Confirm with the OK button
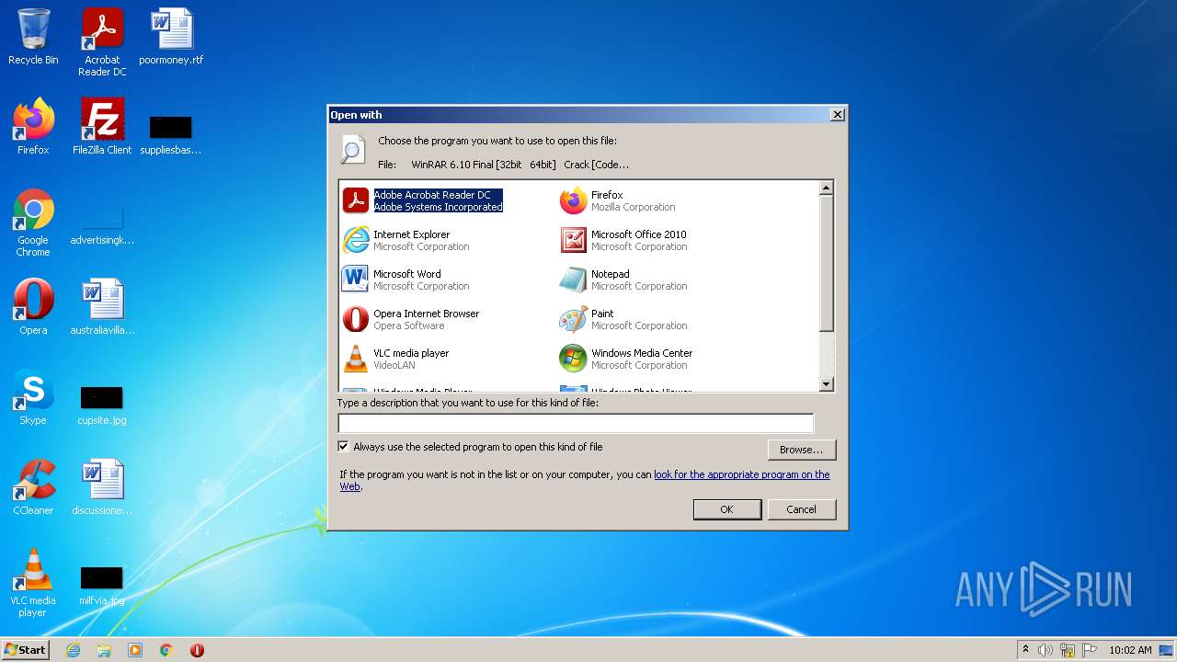1177x662 pixels. click(726, 509)
